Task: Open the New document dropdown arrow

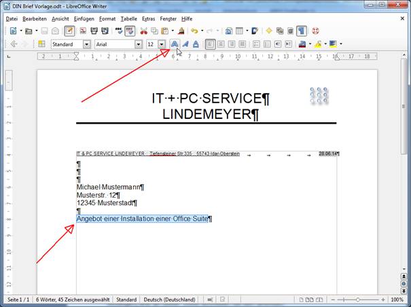Action: point(21,31)
